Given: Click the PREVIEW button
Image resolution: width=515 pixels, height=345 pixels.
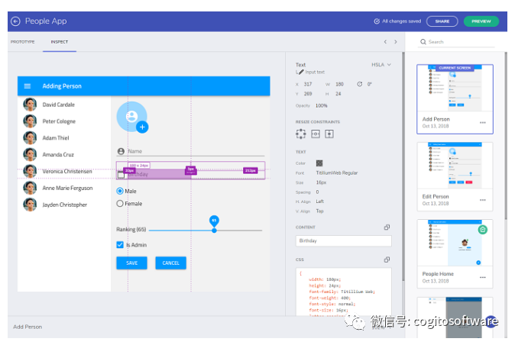Looking at the screenshot, I should pyautogui.click(x=481, y=21).
